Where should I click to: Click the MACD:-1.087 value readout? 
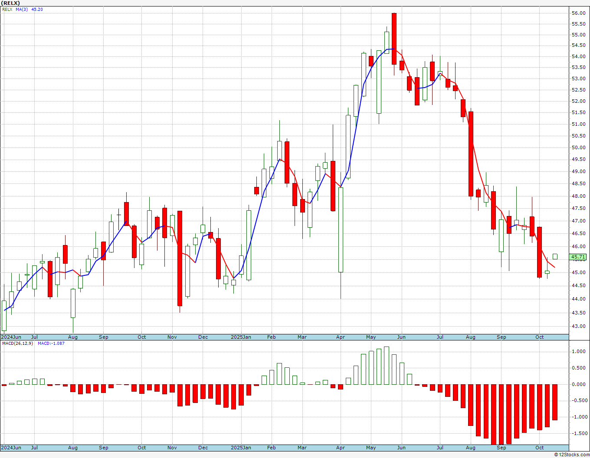(x=51, y=343)
